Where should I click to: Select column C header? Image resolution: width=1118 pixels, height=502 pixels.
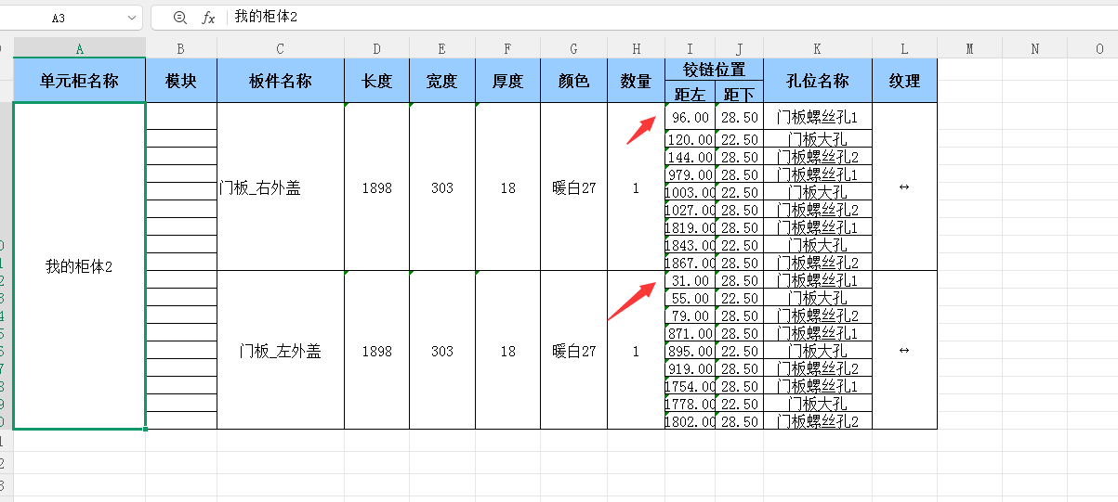(x=281, y=49)
